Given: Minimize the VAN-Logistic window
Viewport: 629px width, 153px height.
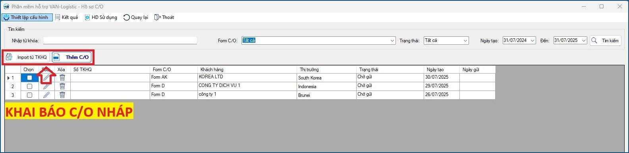Looking at the screenshot, I should pos(583,6).
